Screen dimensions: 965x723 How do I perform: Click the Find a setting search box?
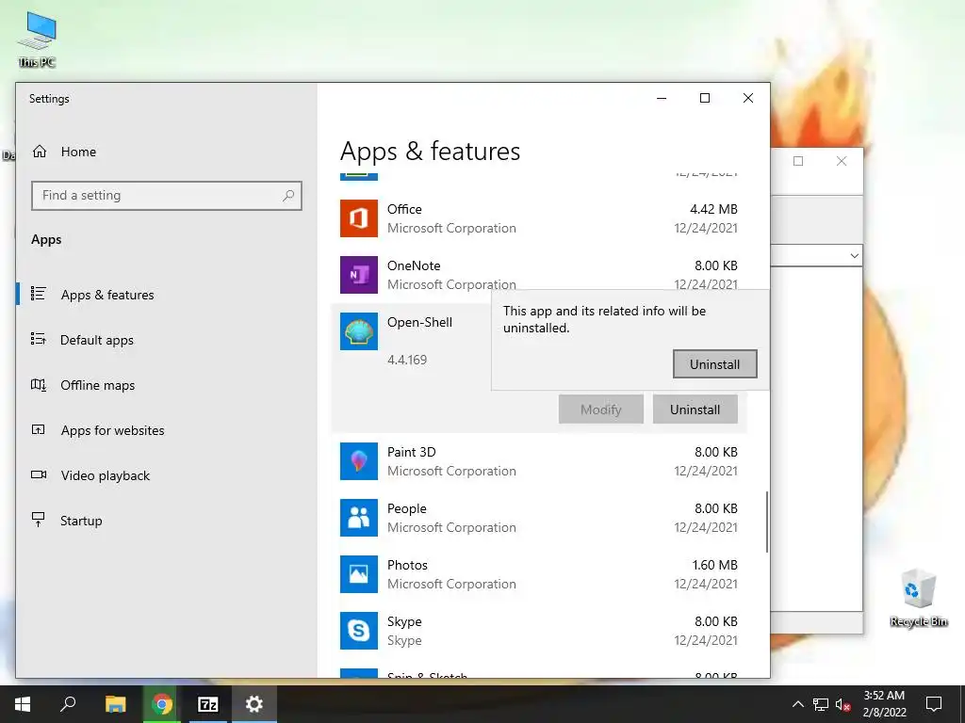point(166,196)
